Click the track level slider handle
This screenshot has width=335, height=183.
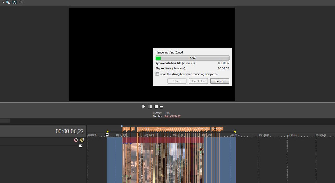tap(81, 146)
